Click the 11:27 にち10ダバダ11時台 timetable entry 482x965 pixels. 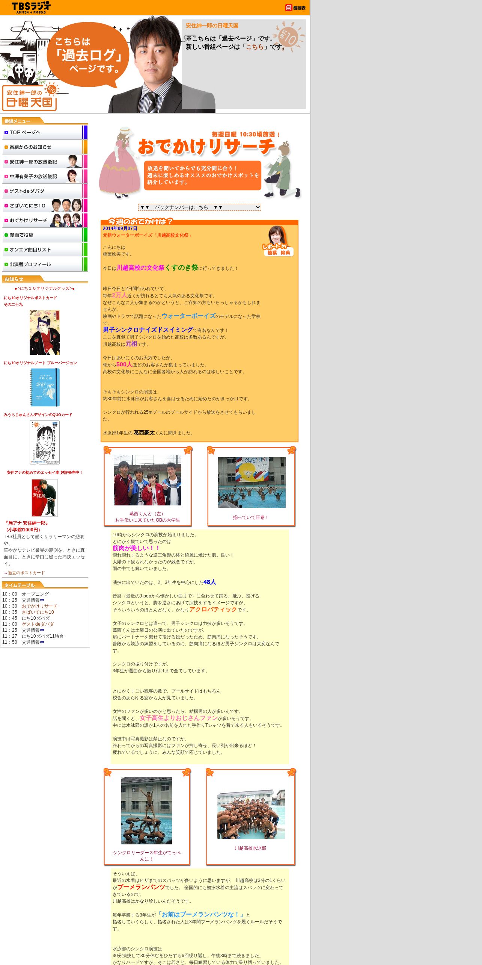pyautogui.click(x=33, y=636)
